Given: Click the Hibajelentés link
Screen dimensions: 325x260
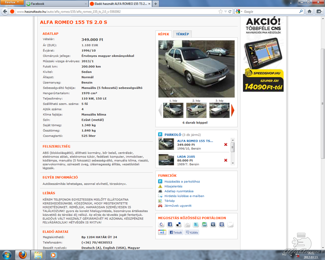Looking at the screenshot, I should click(173, 186).
